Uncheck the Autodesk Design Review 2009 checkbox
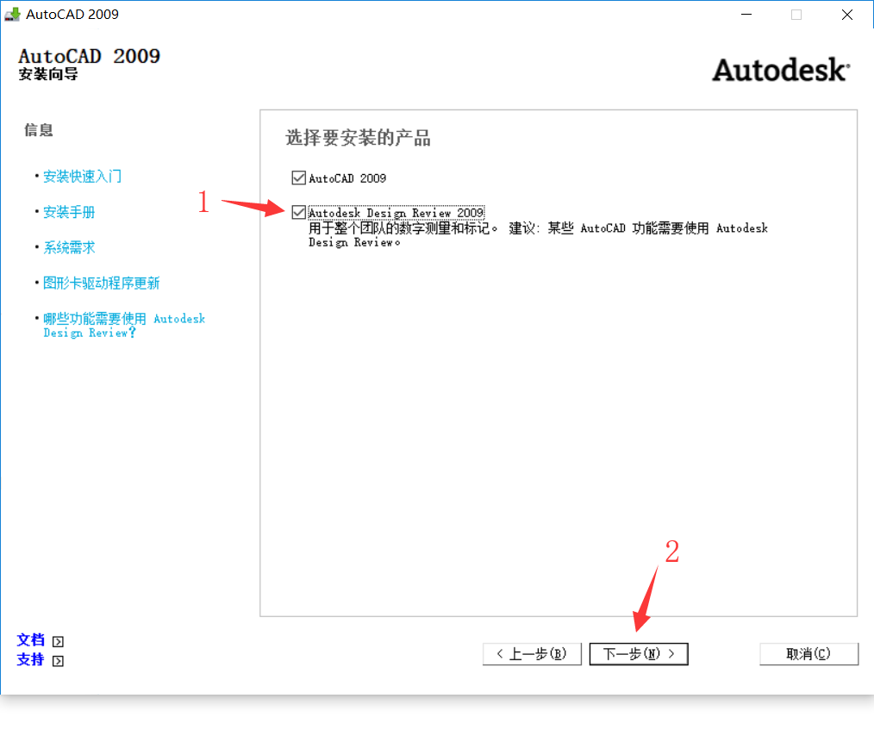Screen dimensions: 874x742 [298, 212]
